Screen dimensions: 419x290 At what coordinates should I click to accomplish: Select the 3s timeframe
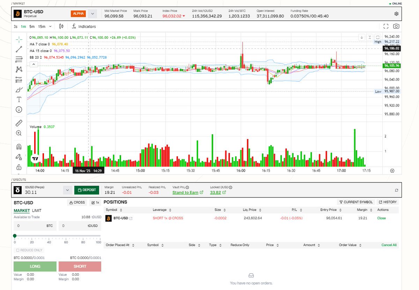[x=15, y=27]
